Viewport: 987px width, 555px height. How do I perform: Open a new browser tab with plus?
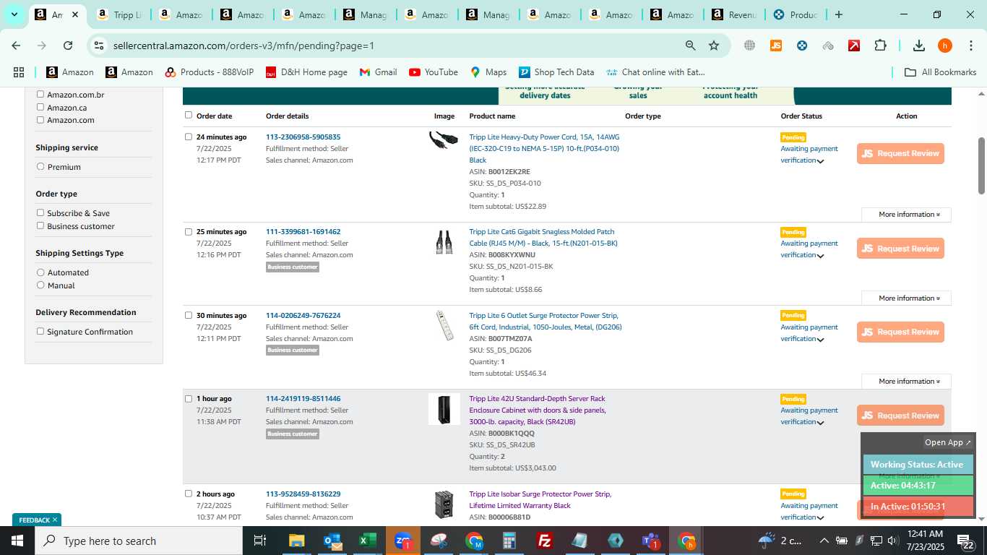838,14
